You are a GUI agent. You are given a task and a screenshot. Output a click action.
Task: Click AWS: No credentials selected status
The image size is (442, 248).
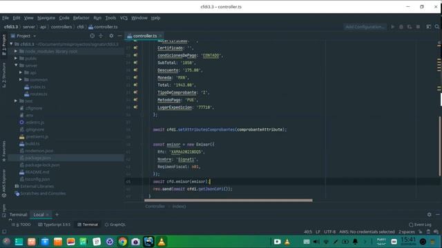367,231
